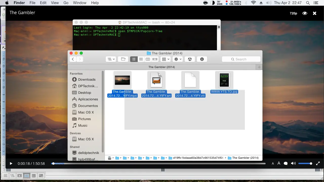Go forward in Finder window

[x=79, y=59]
